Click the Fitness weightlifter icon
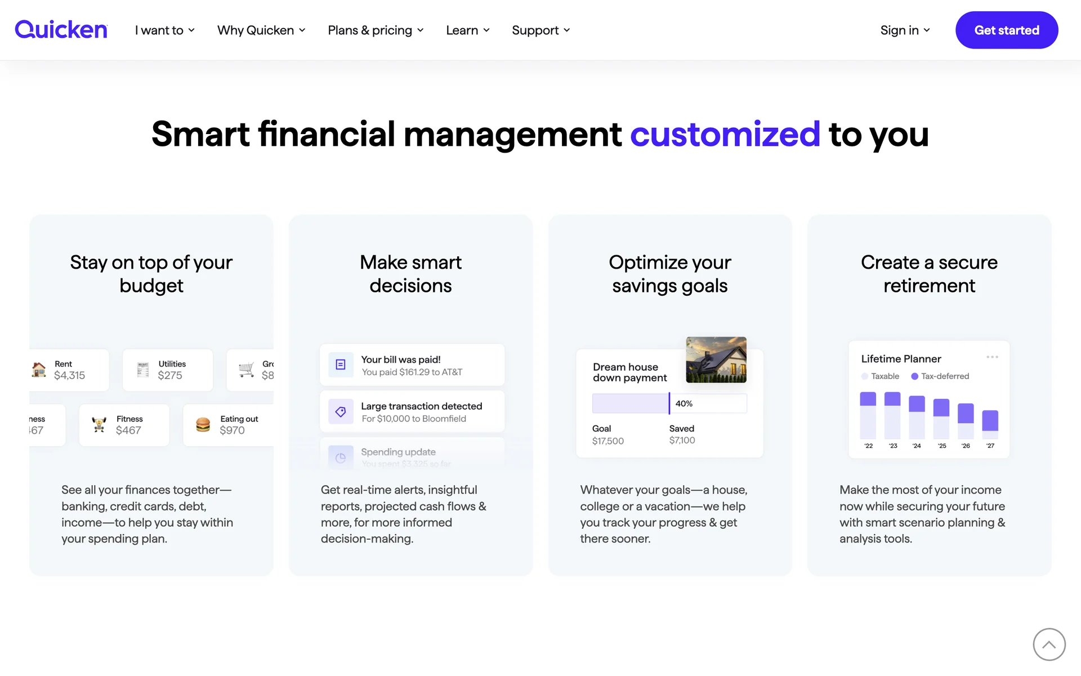The image size is (1081, 676). 99,425
